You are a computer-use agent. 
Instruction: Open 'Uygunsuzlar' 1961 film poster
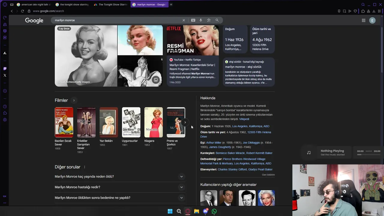[x=131, y=122]
